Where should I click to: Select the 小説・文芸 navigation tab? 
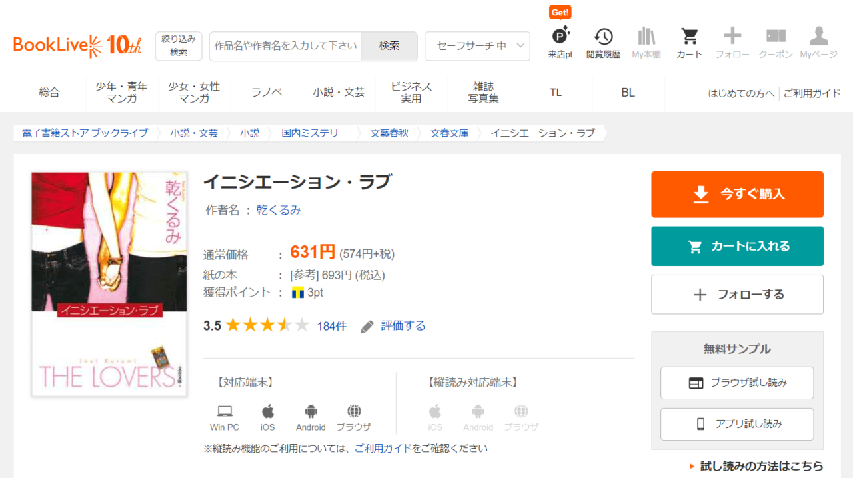coord(339,93)
